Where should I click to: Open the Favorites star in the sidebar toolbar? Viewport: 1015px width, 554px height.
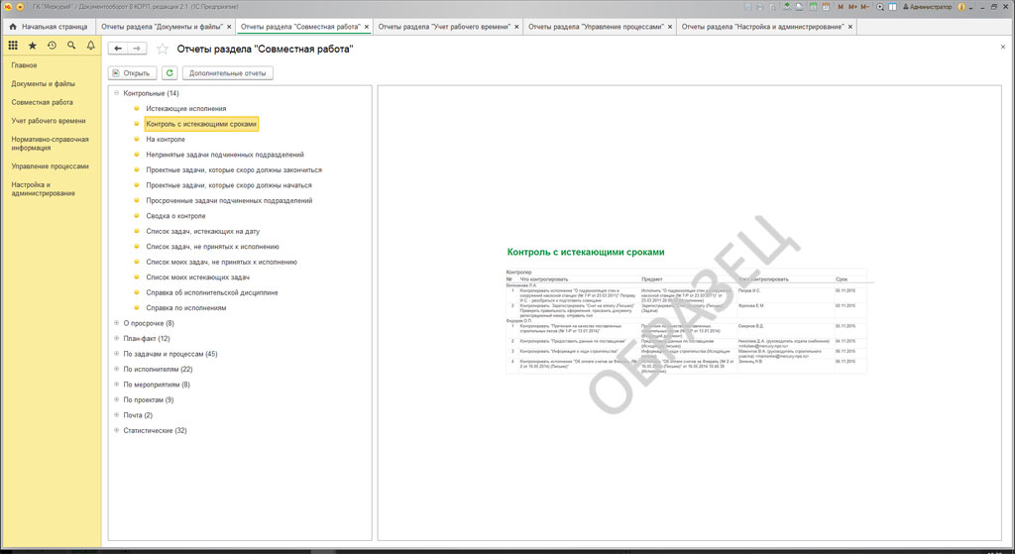33,46
